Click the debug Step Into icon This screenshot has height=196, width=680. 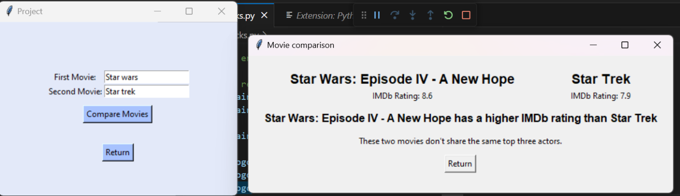coord(413,15)
